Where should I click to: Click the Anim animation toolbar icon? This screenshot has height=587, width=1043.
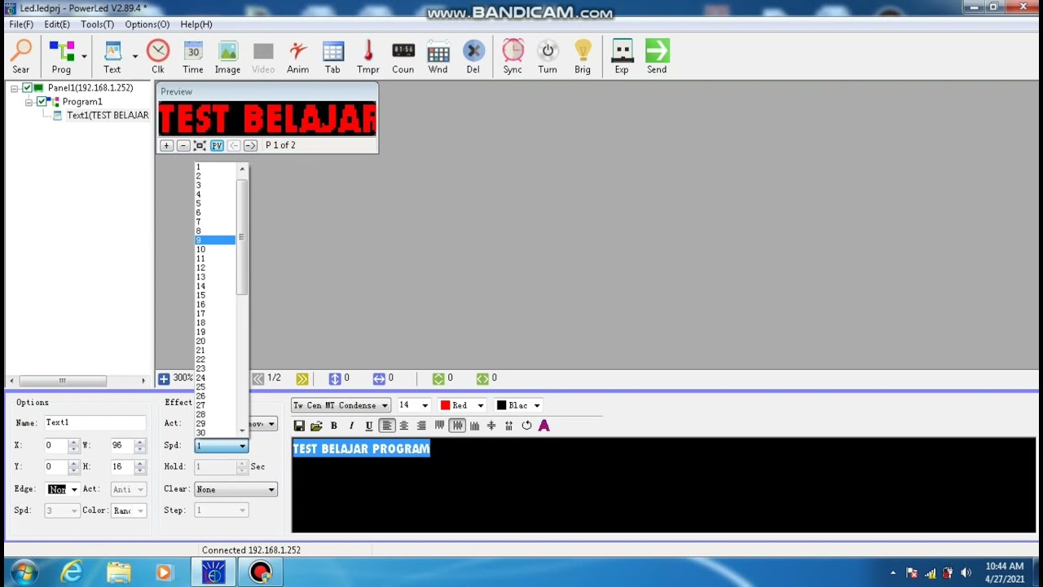297,57
